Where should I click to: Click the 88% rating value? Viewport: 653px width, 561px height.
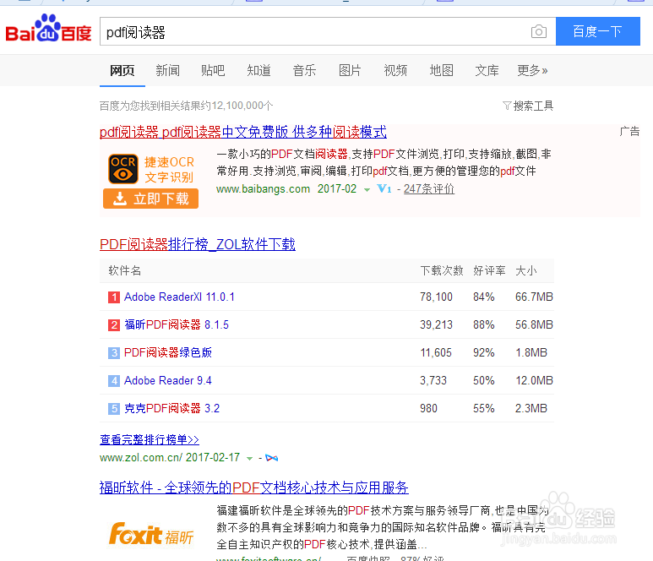tap(484, 324)
